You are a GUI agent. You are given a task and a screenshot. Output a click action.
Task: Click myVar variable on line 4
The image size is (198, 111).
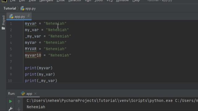click(31, 43)
